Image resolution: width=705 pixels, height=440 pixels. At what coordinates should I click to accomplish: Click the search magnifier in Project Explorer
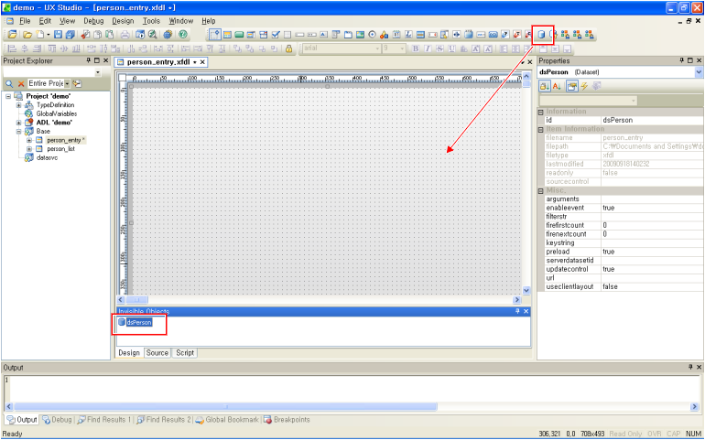tap(9, 83)
